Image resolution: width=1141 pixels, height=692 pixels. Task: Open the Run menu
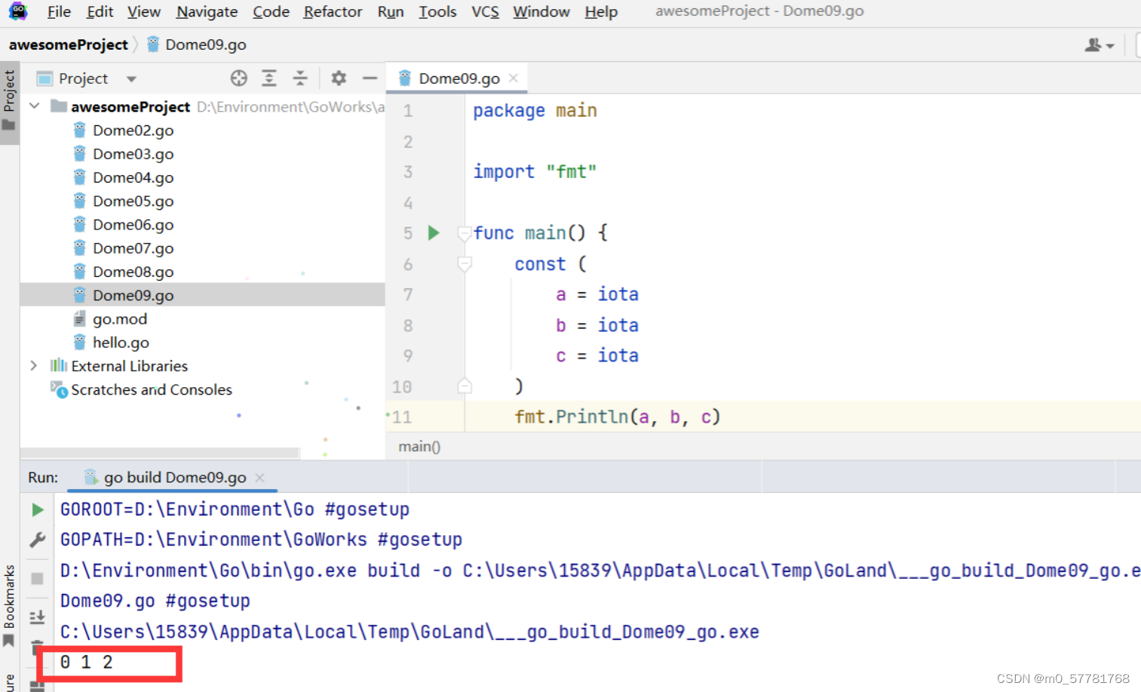(391, 12)
